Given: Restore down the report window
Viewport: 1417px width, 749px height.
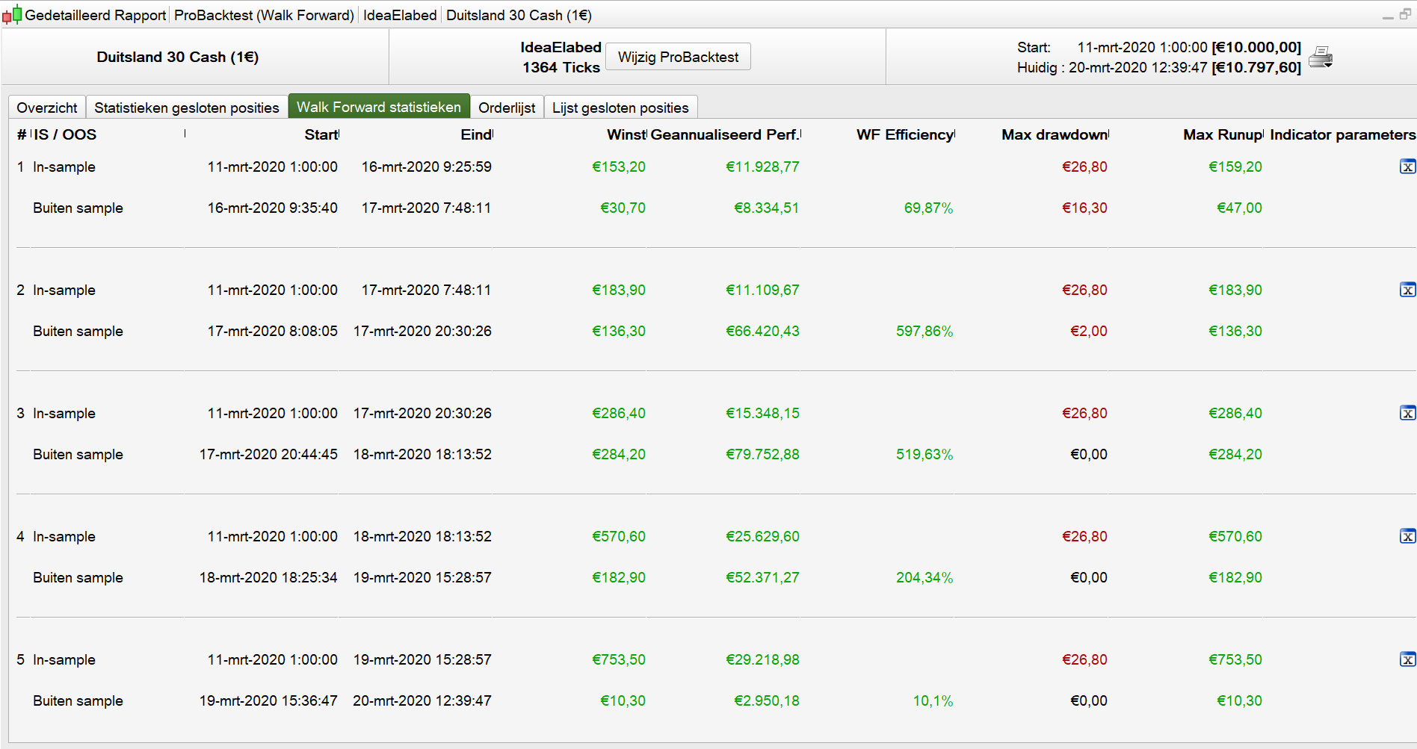Looking at the screenshot, I should pyautogui.click(x=1405, y=14).
